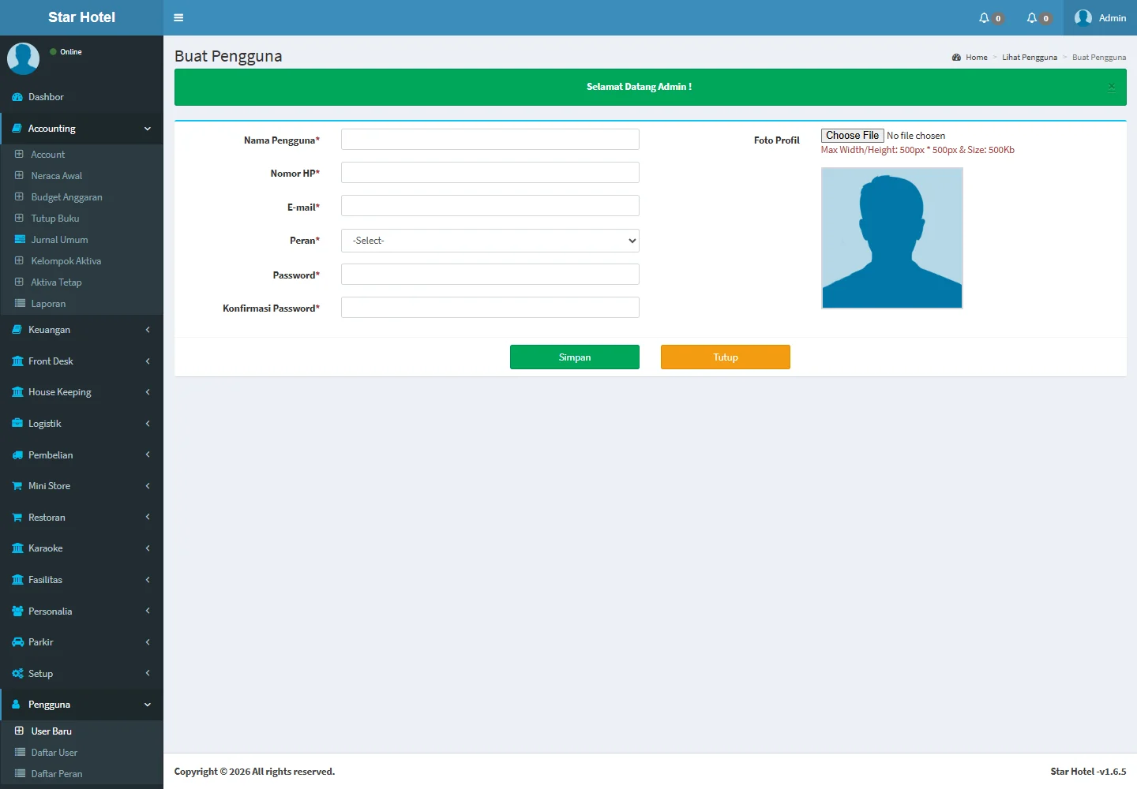Image resolution: width=1137 pixels, height=789 pixels.
Task: Expand the Keuangan sidebar menu
Action: (x=49, y=330)
